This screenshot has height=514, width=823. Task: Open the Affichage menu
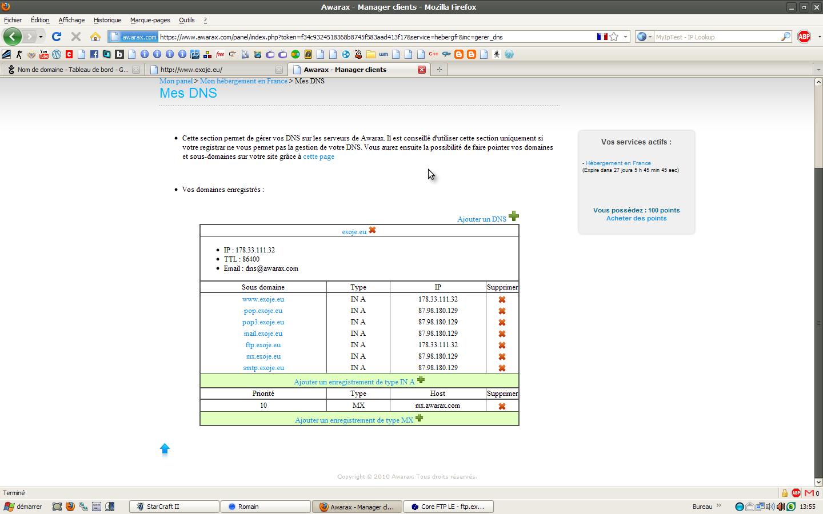click(71, 20)
